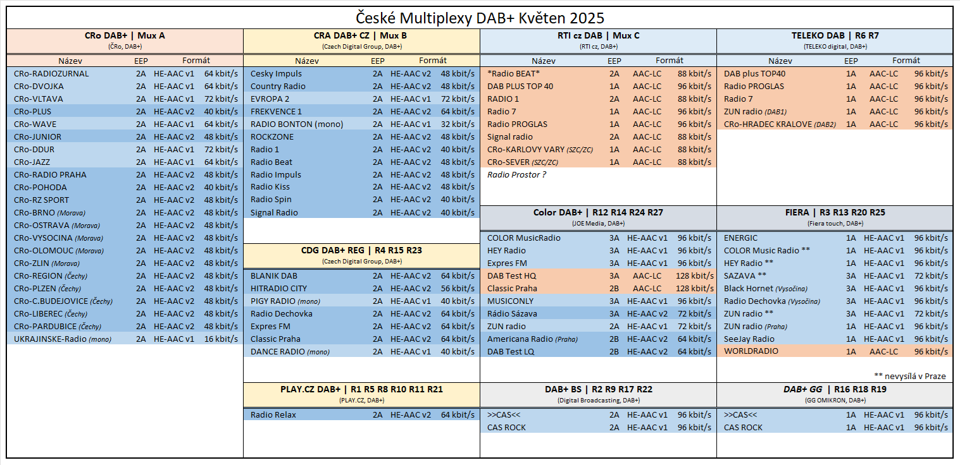Click CRo-HRADEC KRALOVE (DAB2) cell
The height and width of the screenshot is (465, 960).
tap(780, 124)
